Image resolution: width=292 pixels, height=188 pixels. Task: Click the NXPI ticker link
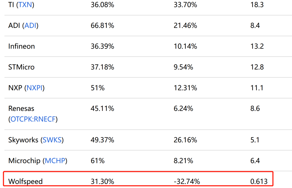(36, 88)
